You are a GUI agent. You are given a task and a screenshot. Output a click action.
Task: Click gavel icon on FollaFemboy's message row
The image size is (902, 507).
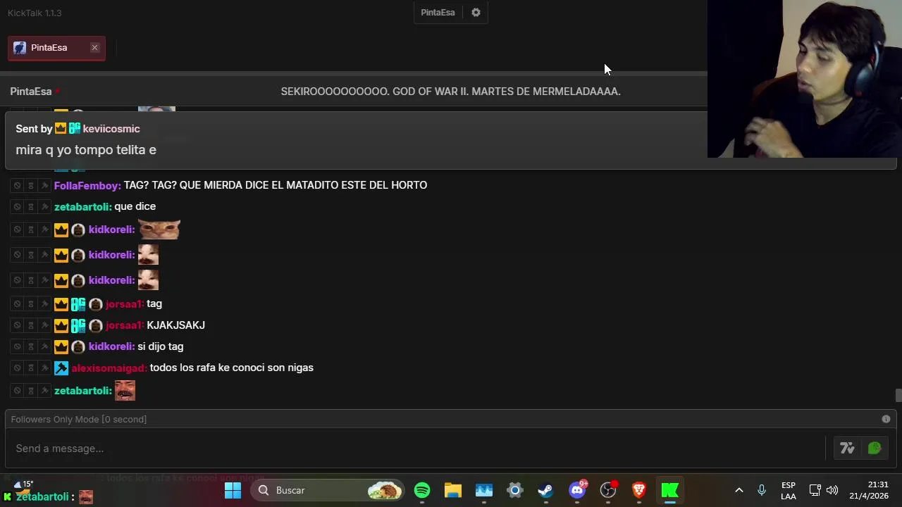point(44,186)
